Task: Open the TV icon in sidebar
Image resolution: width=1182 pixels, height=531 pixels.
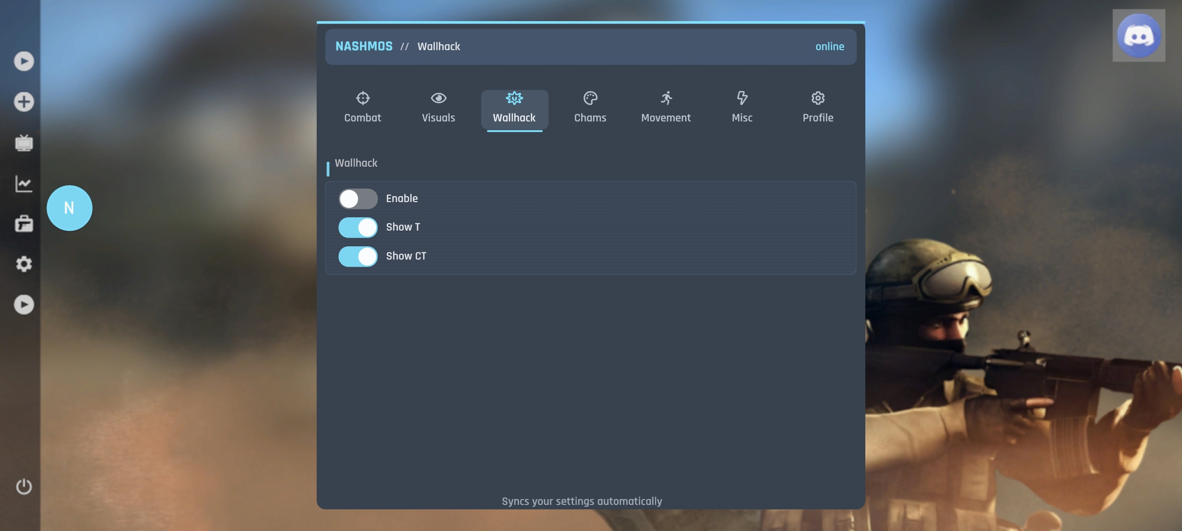Action: tap(24, 143)
